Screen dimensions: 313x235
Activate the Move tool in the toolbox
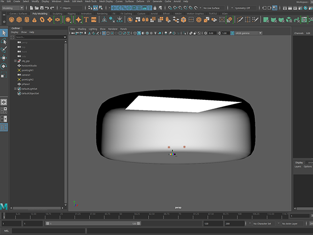4,58
